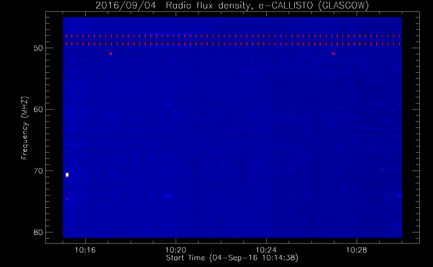Click the 80 frequency tick label

pyautogui.click(x=38, y=232)
